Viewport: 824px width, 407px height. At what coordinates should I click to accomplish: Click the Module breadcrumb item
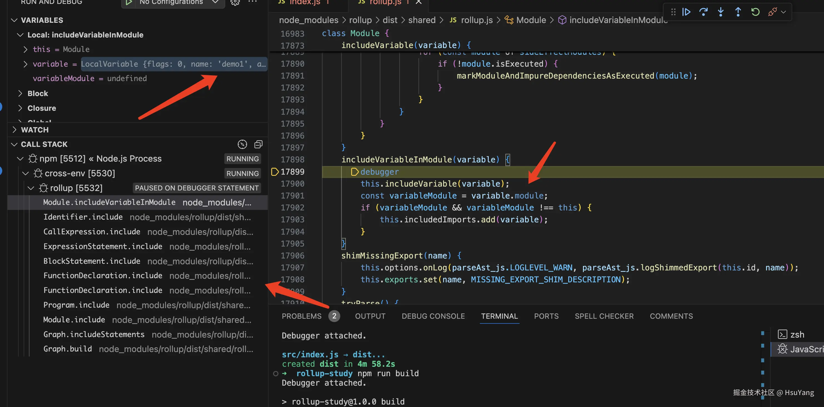531,20
